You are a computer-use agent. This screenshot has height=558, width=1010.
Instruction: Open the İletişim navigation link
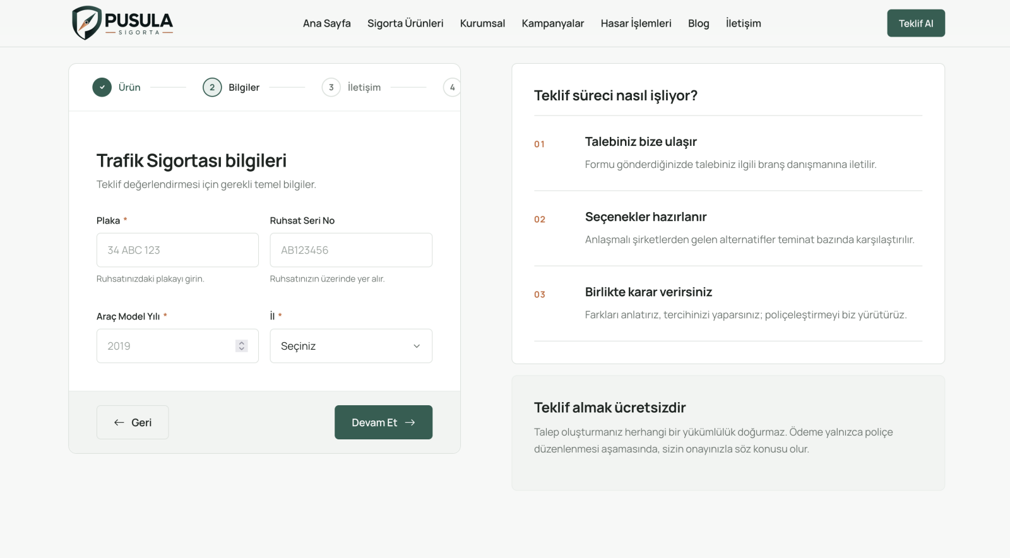pyautogui.click(x=744, y=23)
